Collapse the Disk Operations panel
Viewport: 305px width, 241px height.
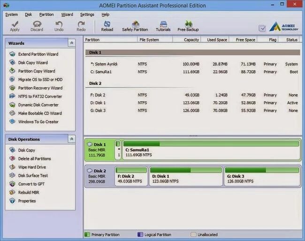(x=72, y=139)
